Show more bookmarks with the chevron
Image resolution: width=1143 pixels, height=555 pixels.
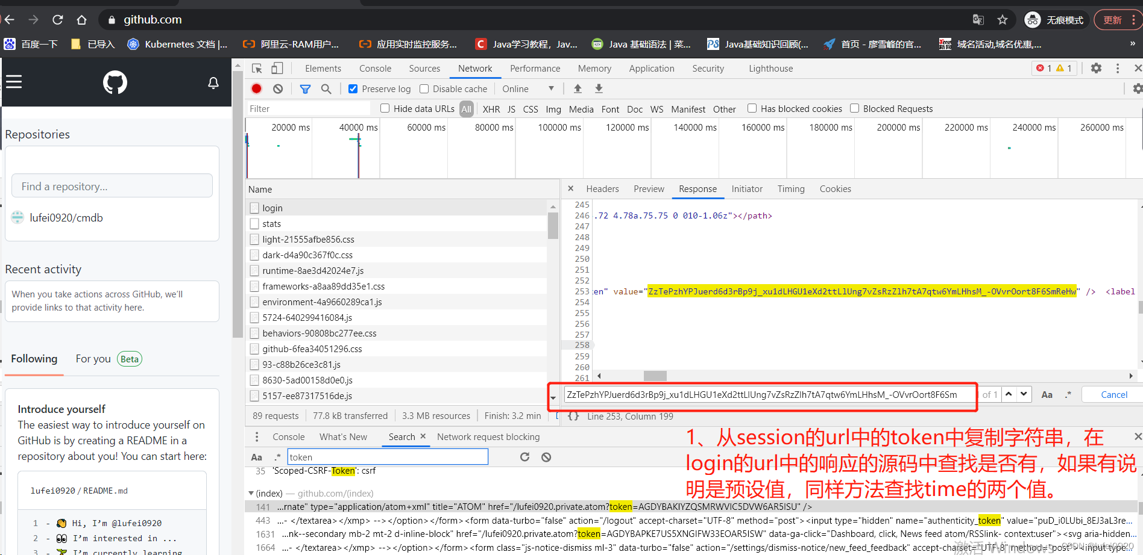point(1133,43)
